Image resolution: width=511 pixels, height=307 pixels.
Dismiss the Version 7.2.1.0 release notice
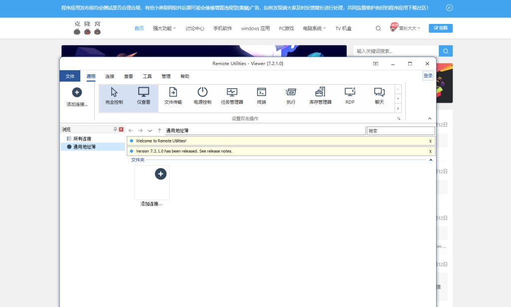(x=430, y=152)
